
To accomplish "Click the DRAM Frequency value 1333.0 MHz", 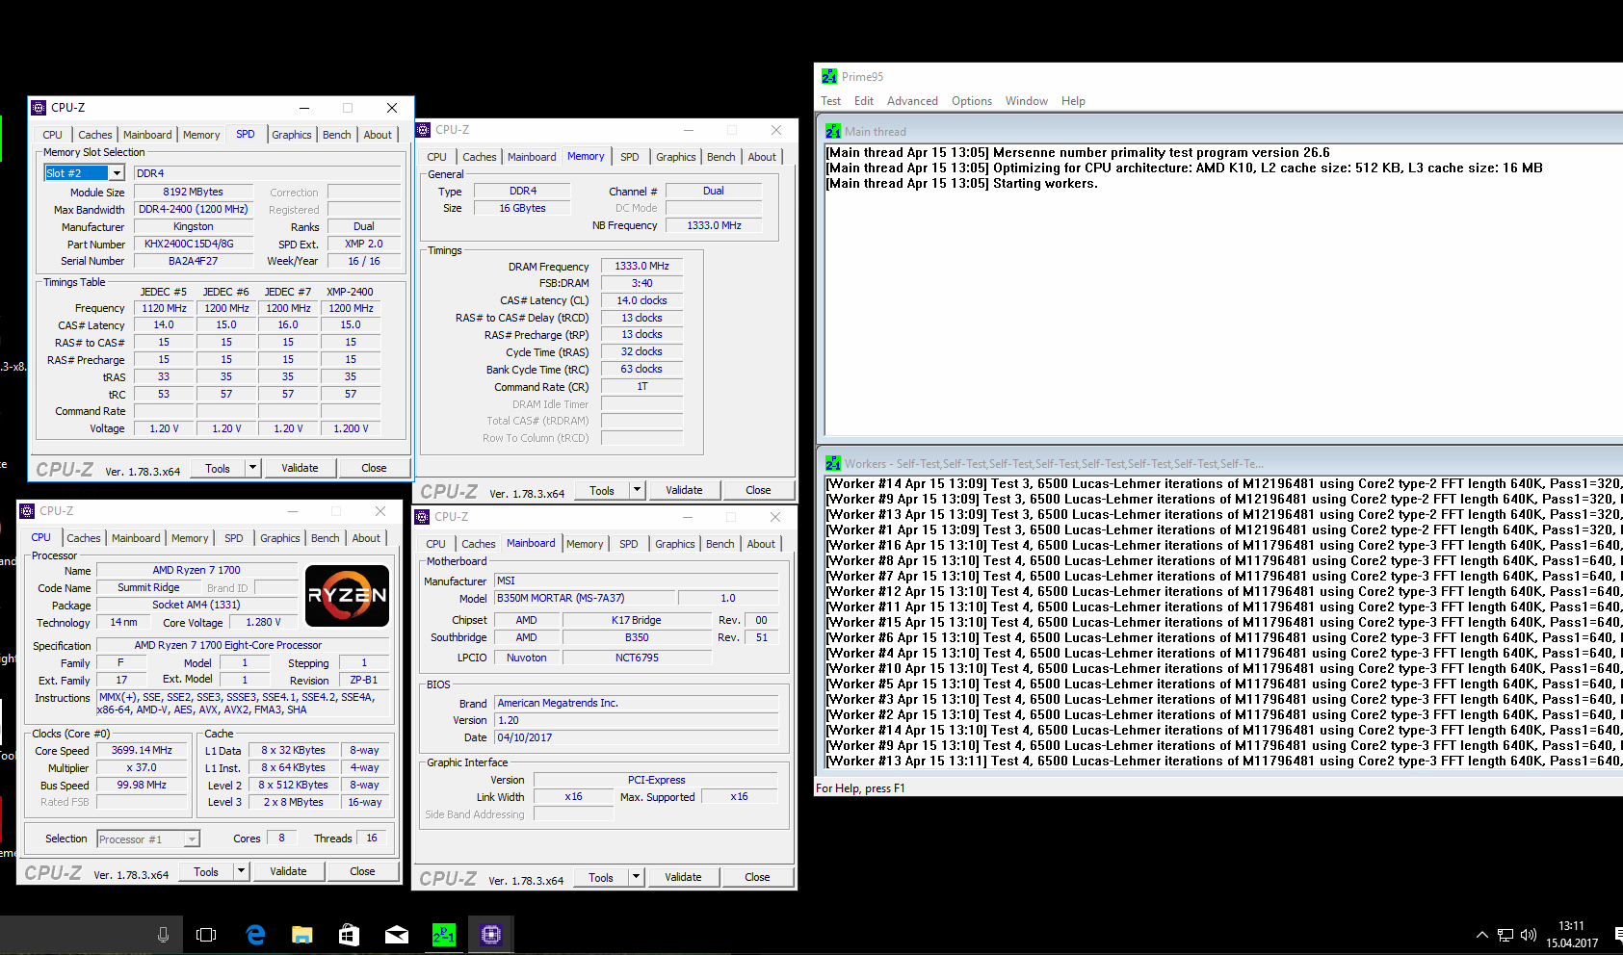I will (x=641, y=266).
